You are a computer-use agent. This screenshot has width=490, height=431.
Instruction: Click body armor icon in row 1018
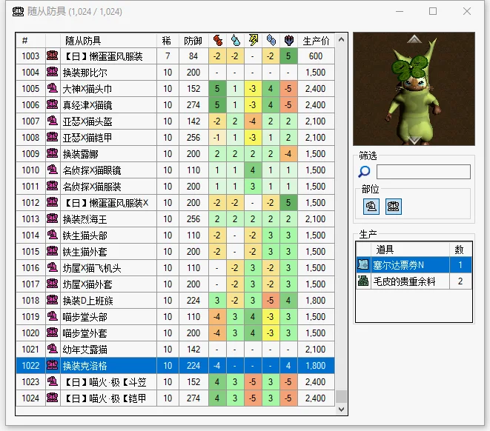tap(53, 300)
